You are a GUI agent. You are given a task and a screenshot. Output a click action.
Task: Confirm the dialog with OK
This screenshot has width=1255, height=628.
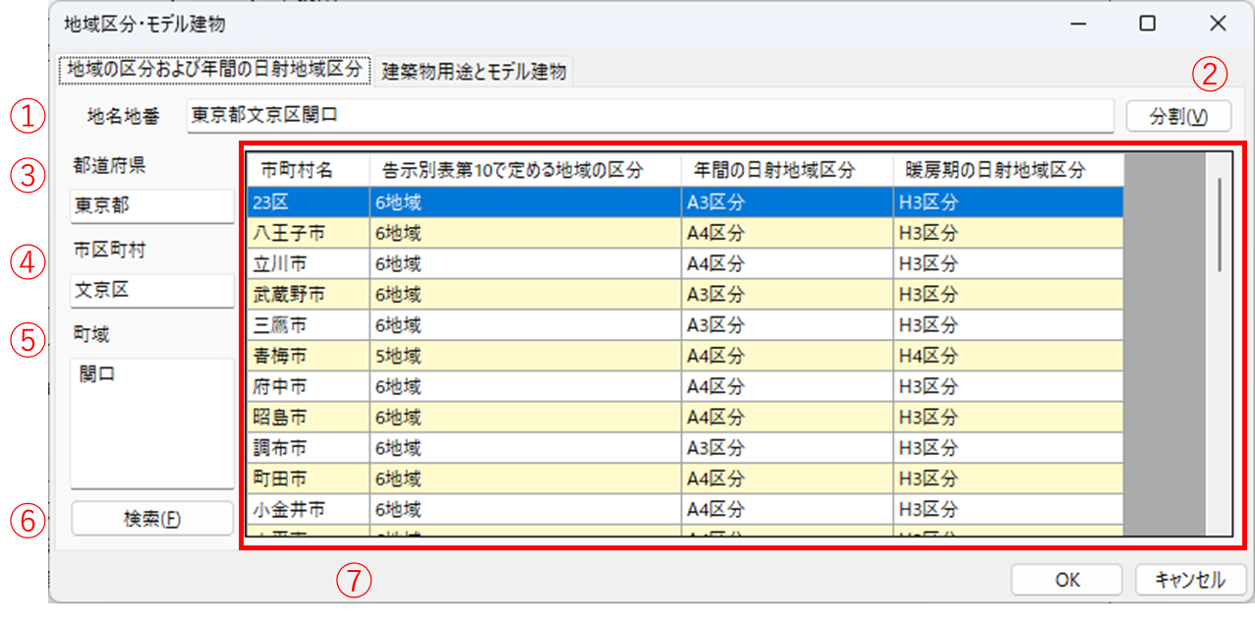pos(1066,580)
